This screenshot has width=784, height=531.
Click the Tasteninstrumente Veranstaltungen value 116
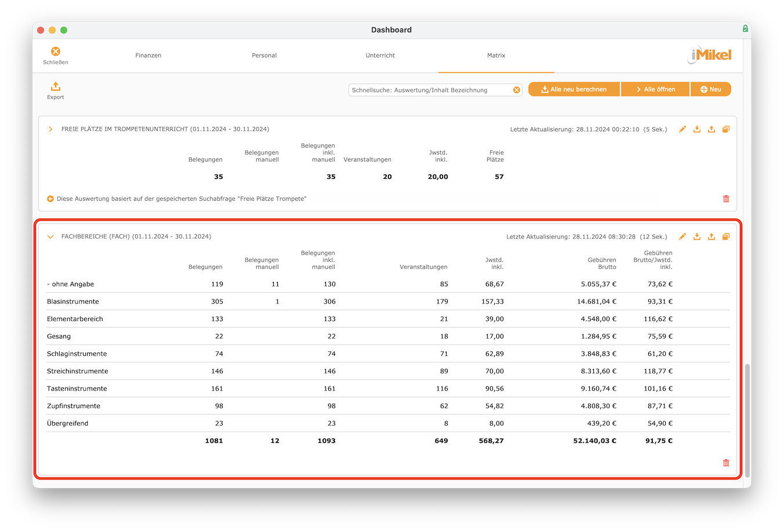tap(442, 389)
